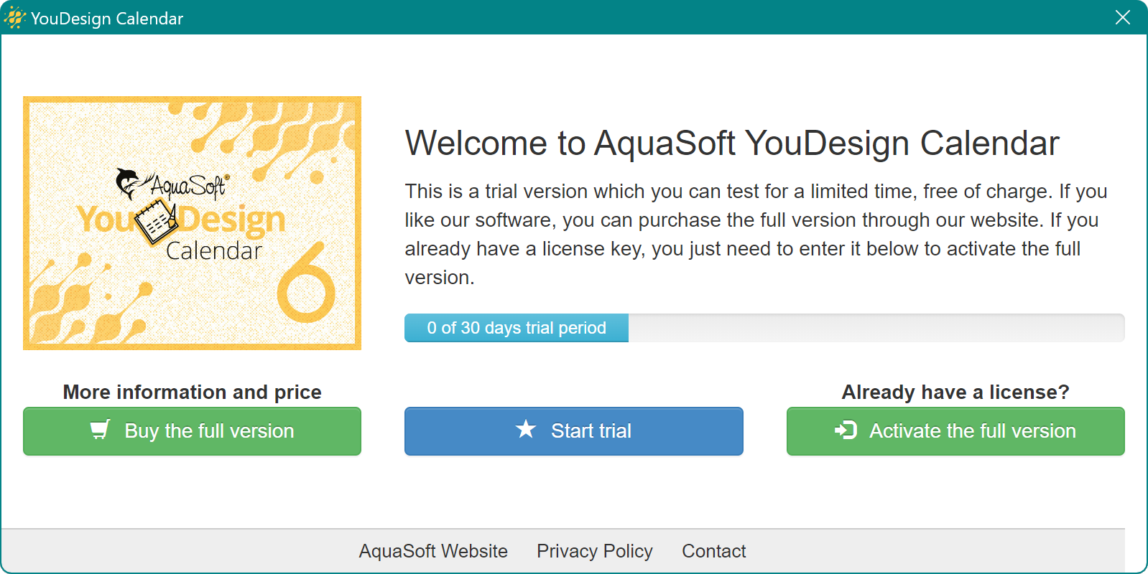The image size is (1148, 574).
Task: Click the Already have a license? label
Action: click(x=955, y=392)
